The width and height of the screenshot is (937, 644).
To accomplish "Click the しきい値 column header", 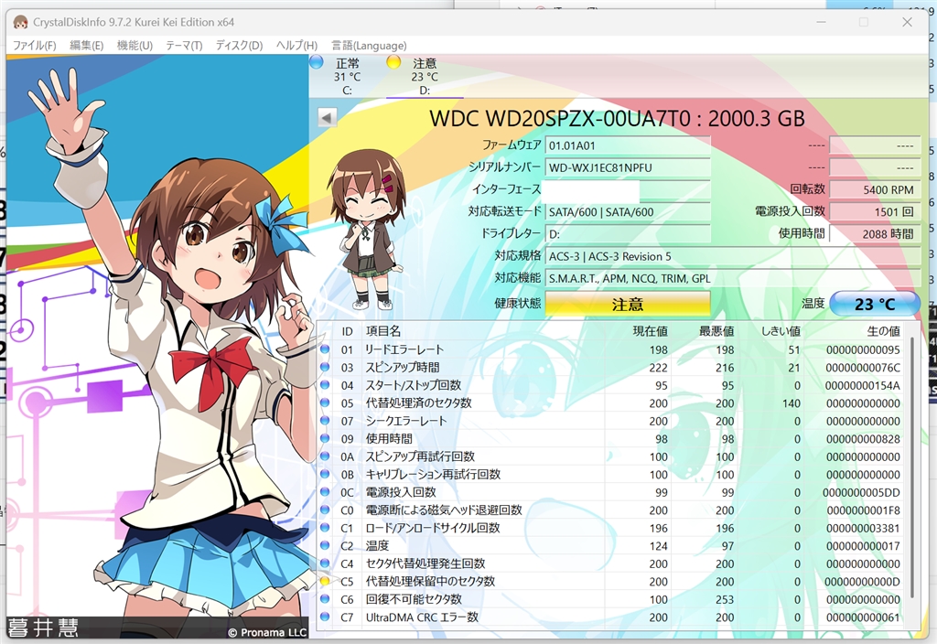I will click(781, 331).
